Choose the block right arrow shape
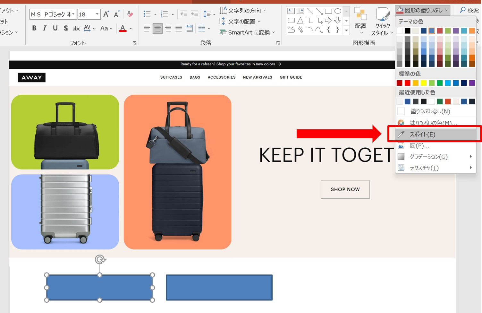The width and height of the screenshot is (482, 313). 328,21
